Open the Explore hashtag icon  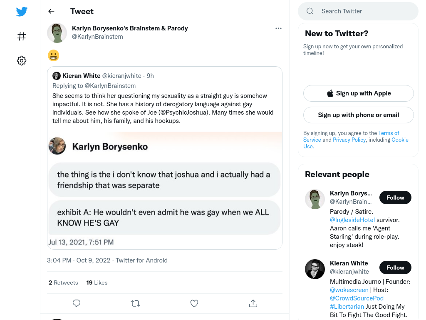(x=22, y=36)
